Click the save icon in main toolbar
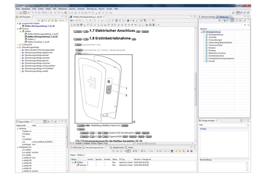The width and height of the screenshot is (266, 177). [x=21, y=12]
